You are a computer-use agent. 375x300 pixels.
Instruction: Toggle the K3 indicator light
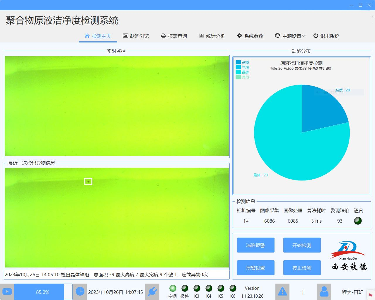click(x=197, y=289)
